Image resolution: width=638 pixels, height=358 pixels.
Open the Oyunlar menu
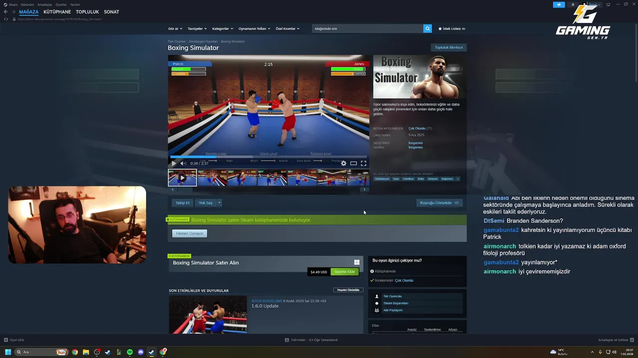coord(61,4)
